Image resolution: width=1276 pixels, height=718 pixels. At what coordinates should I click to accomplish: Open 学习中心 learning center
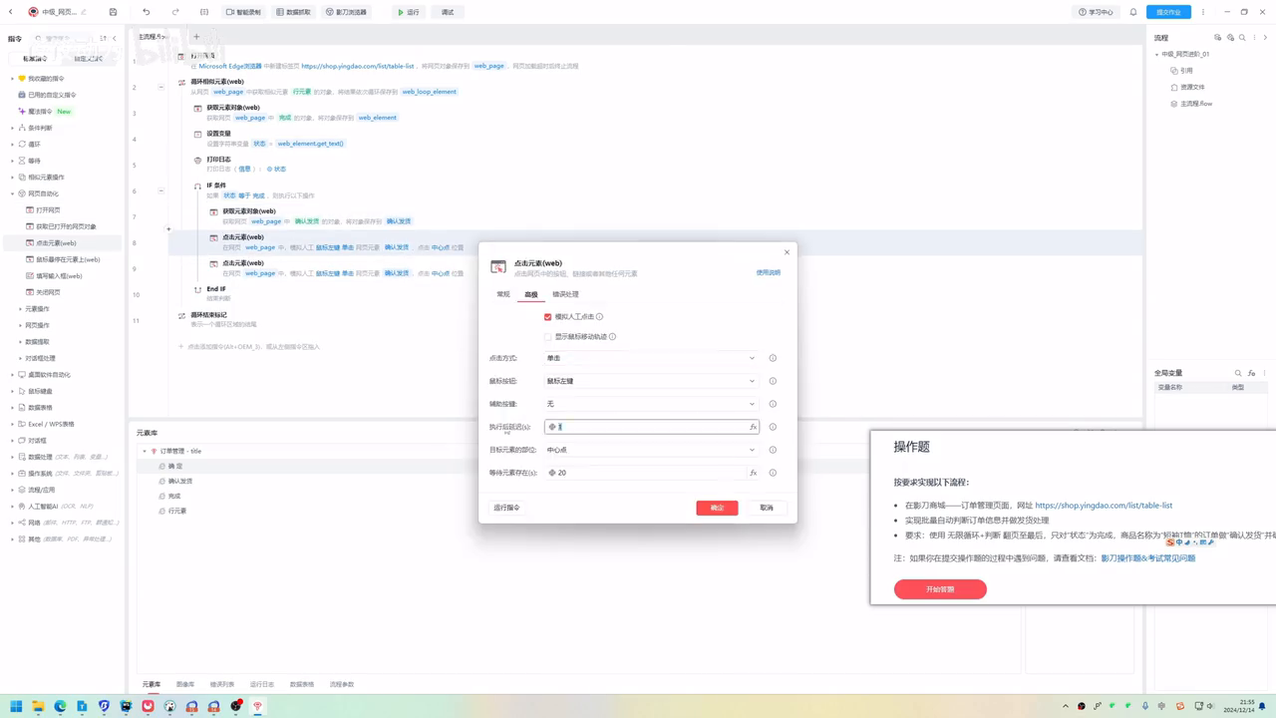(1096, 12)
